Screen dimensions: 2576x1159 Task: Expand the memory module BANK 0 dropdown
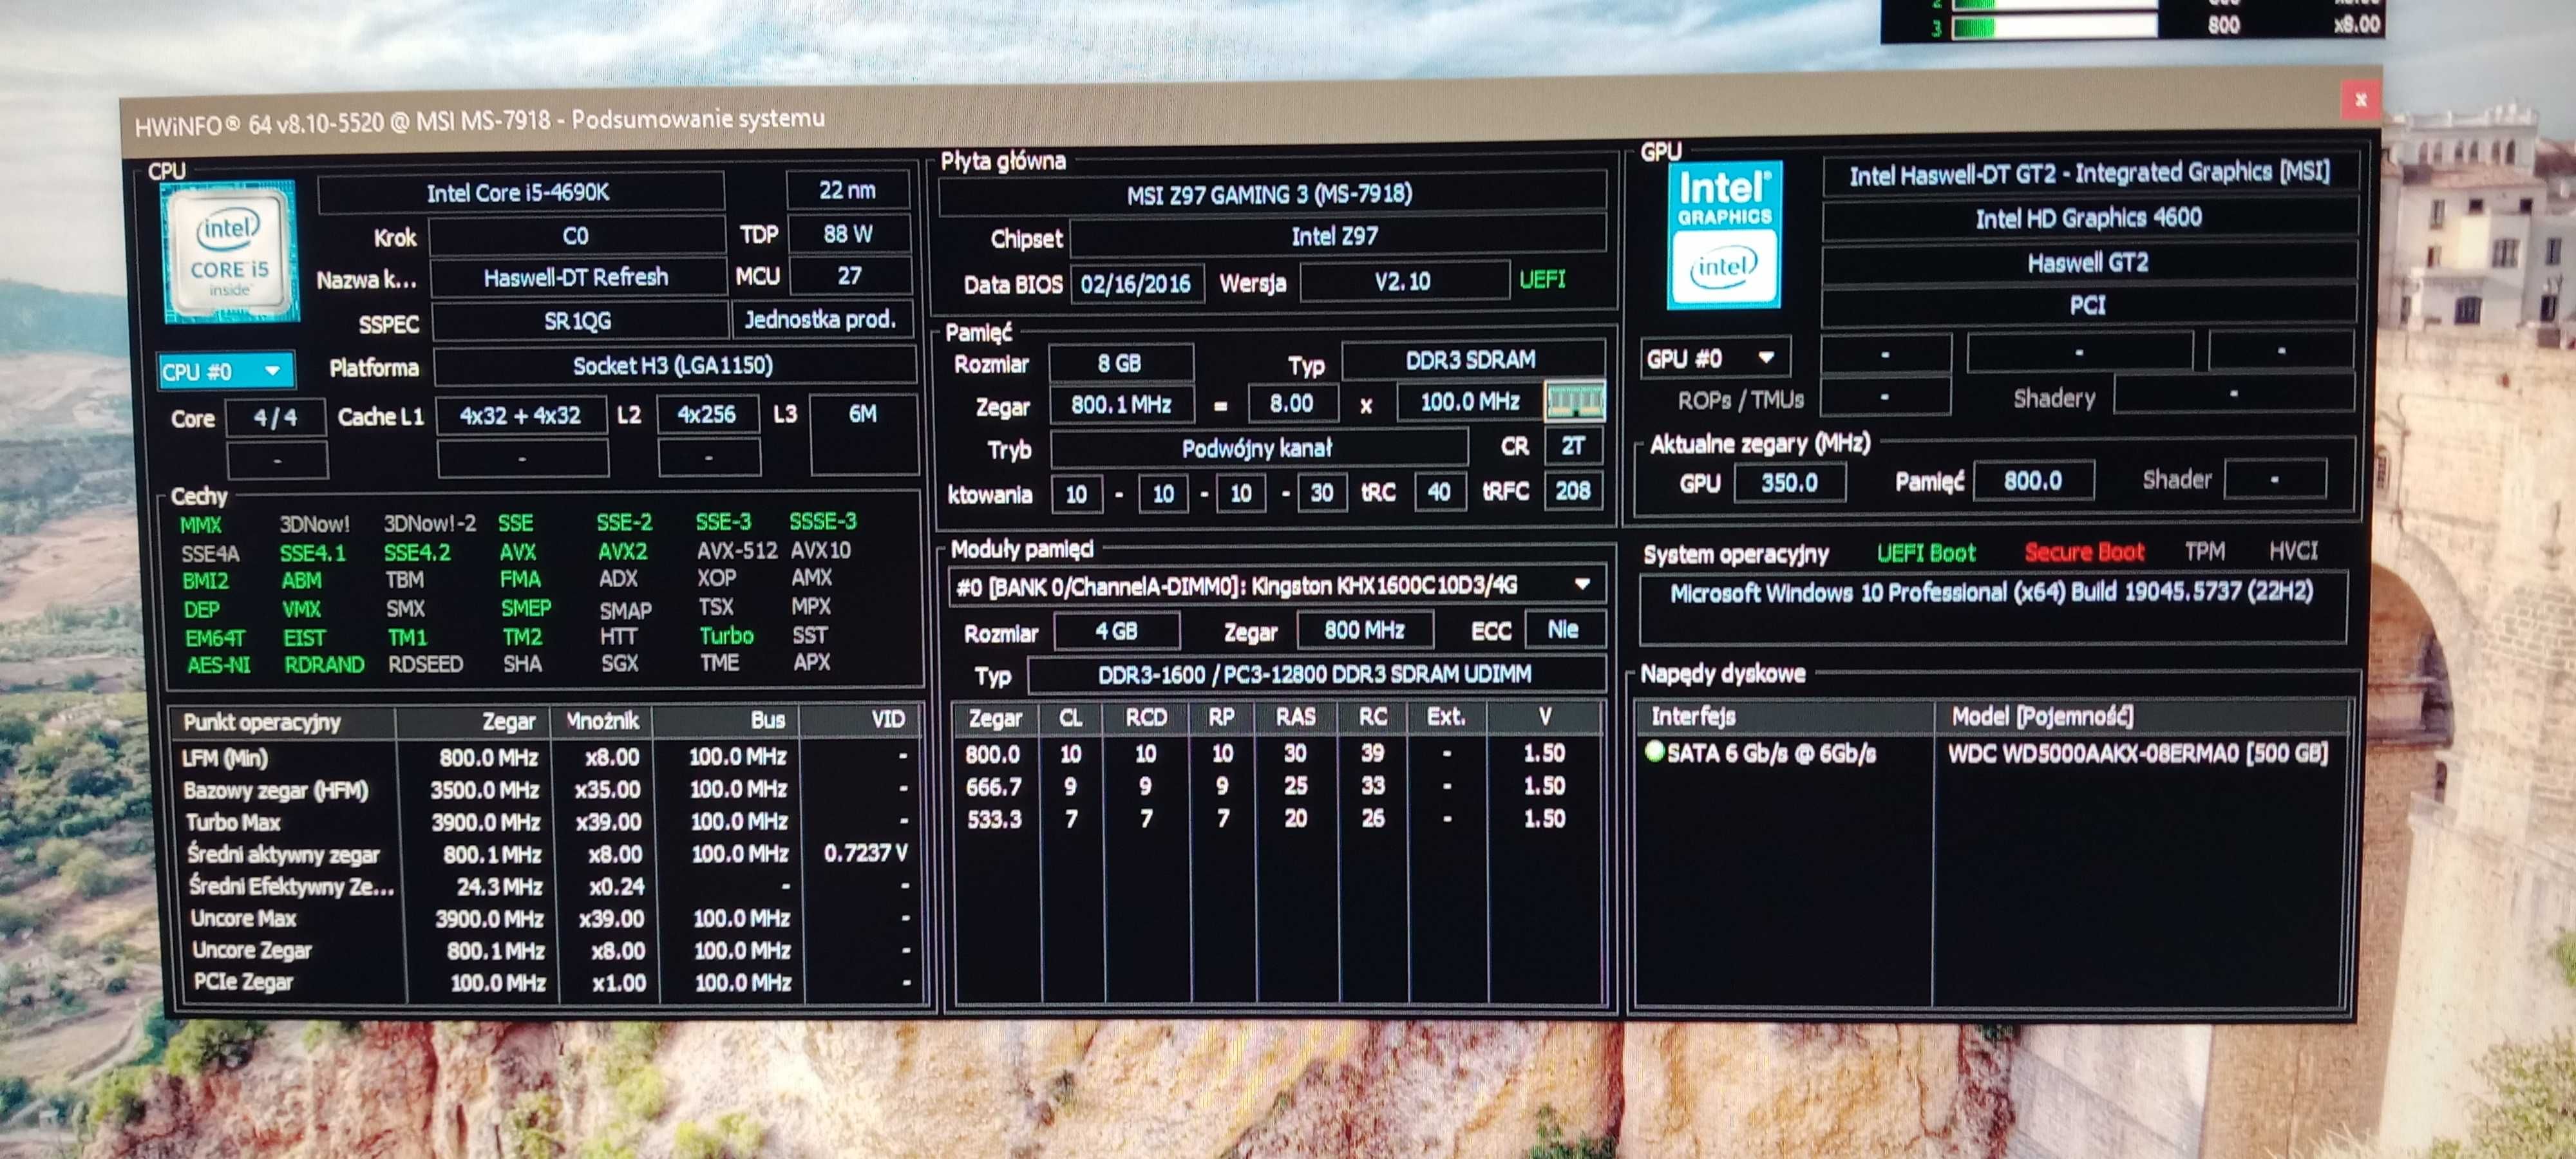1582,584
